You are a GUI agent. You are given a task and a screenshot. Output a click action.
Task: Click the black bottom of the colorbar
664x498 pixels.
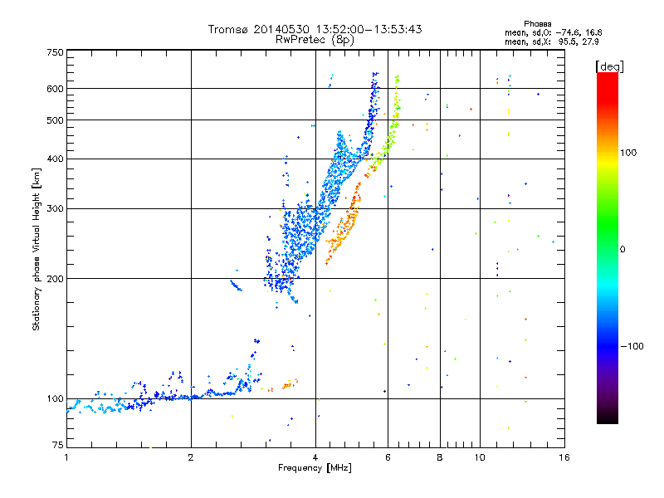click(x=608, y=417)
